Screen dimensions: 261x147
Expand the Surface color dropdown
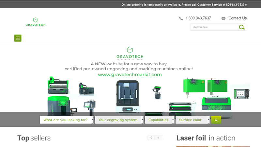coord(193,120)
